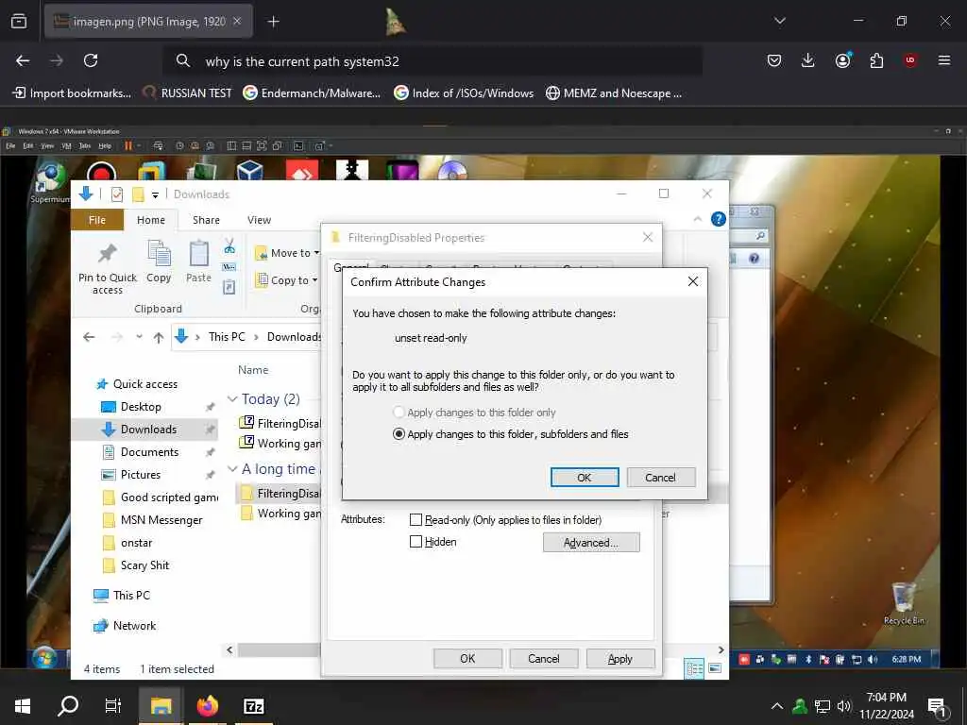Click the uBlock Origin toolbar icon
967x725 pixels.
910,60
